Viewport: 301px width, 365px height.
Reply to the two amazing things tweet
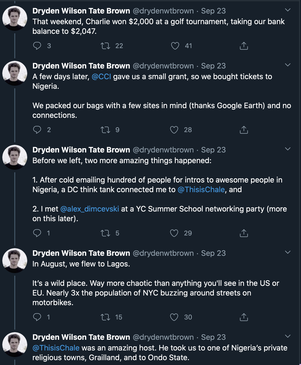click(x=37, y=233)
